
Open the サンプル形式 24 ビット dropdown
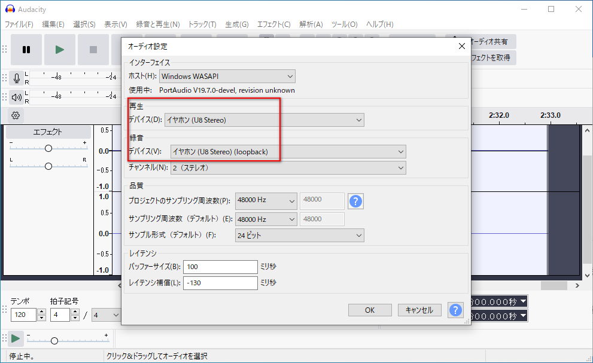click(300, 235)
